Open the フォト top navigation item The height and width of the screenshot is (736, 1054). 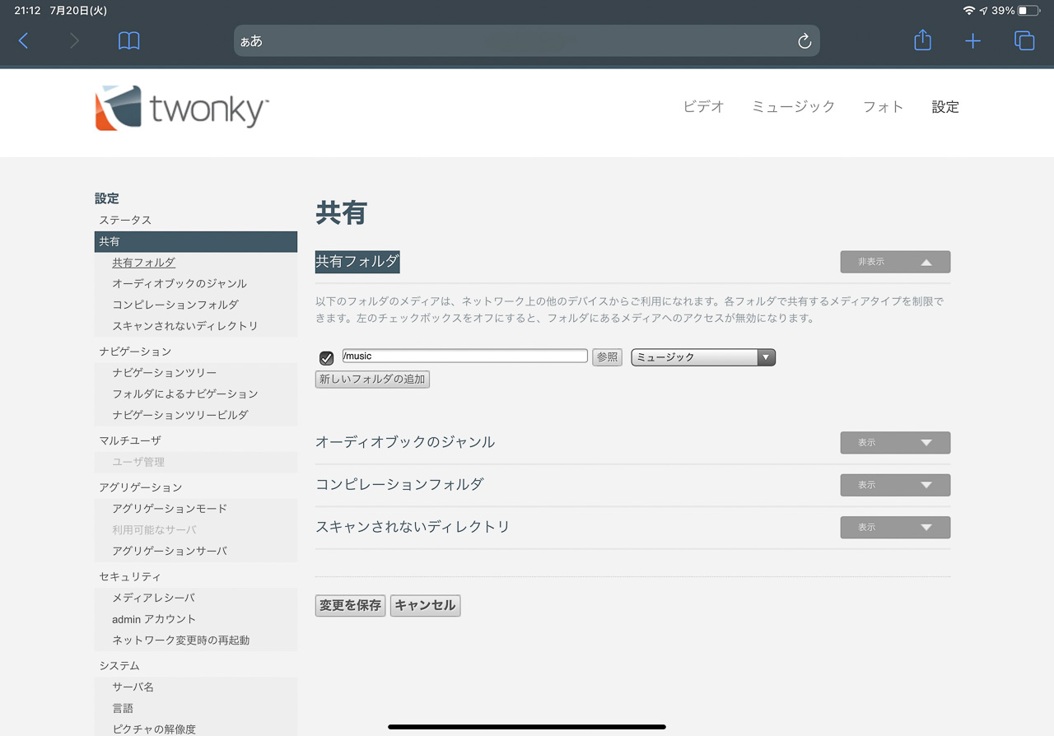coord(884,107)
